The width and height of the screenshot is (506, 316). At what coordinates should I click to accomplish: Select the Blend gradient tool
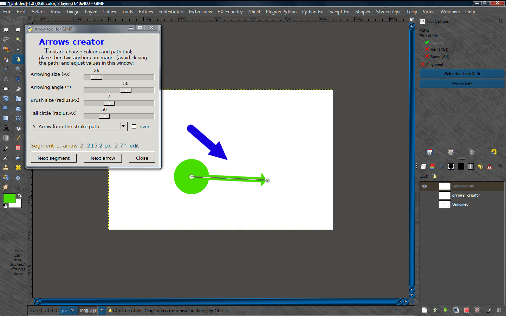pos(6,138)
